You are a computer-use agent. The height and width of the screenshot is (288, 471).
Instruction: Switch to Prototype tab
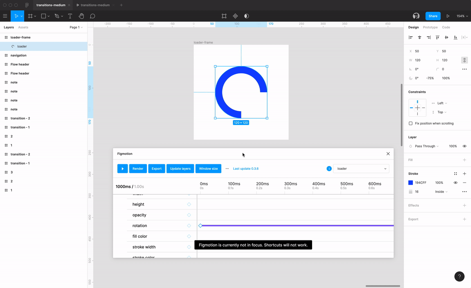tap(430, 28)
